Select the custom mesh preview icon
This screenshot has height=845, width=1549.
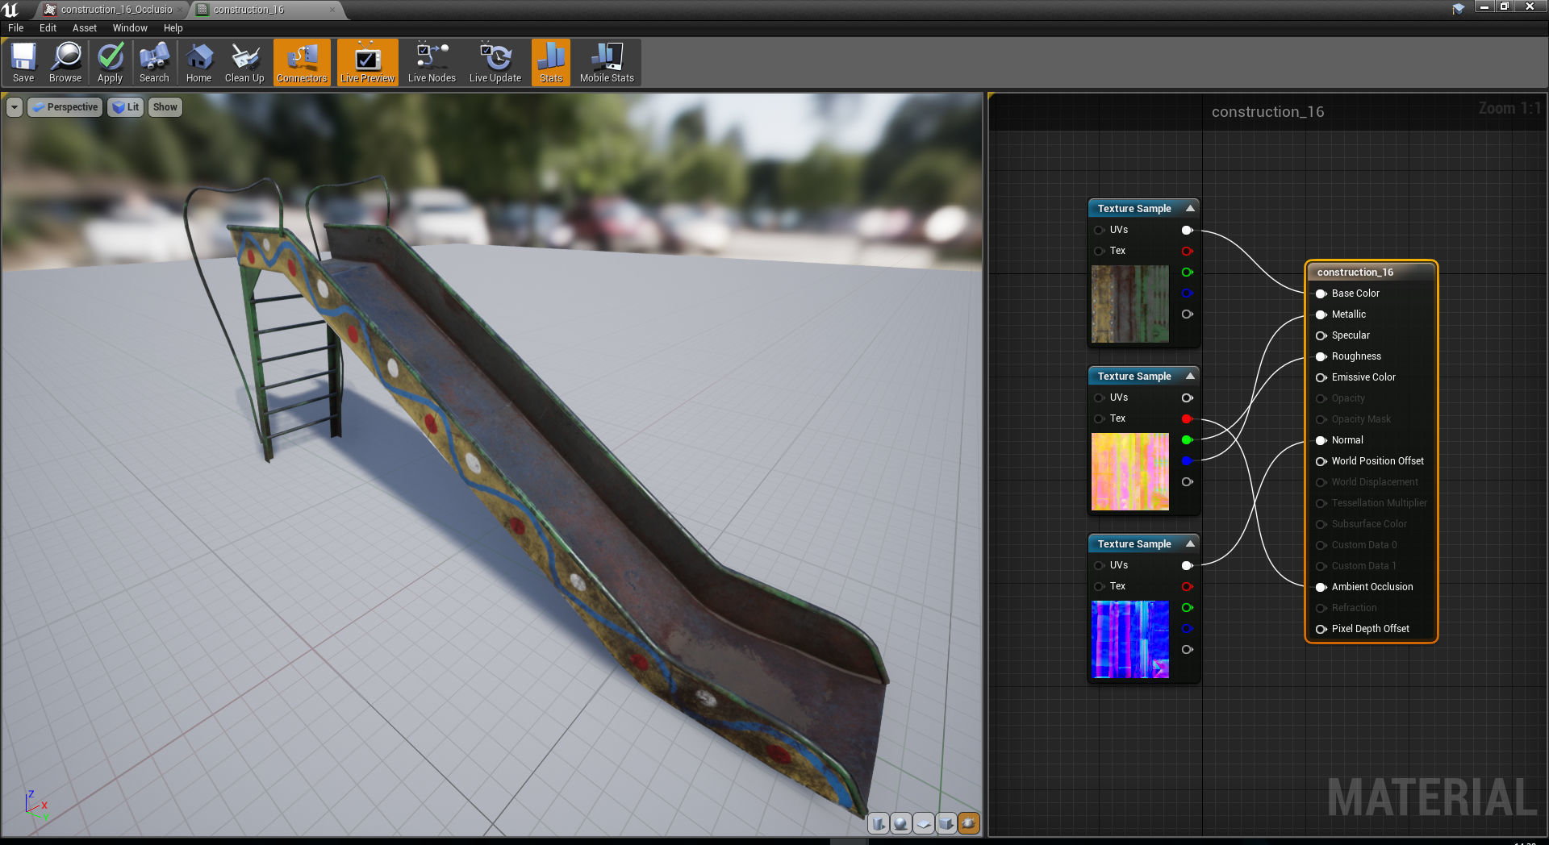[969, 823]
